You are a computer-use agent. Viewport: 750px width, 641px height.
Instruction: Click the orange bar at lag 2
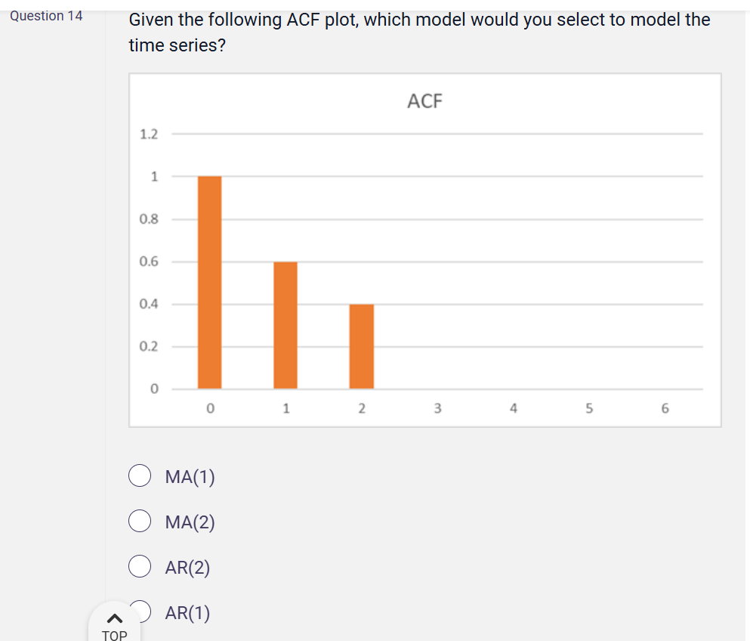click(362, 346)
